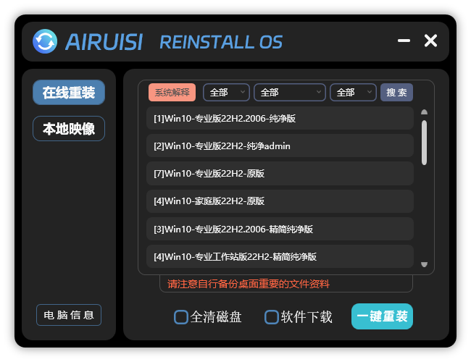Switch to the 在线重装 tab
This screenshot has width=471, height=362.
[x=69, y=93]
